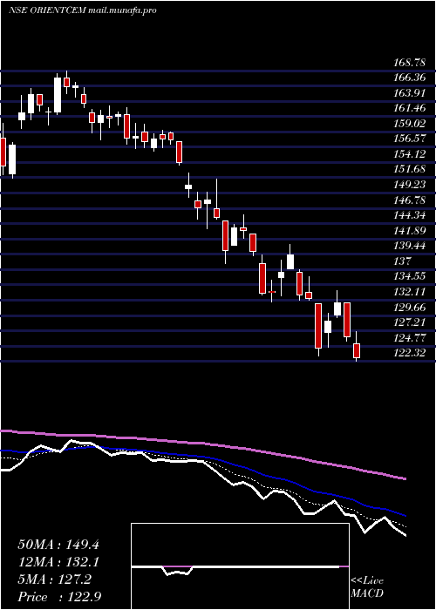Select the 134.55 price level label
Screen dimensions: 436x610
click(x=409, y=276)
